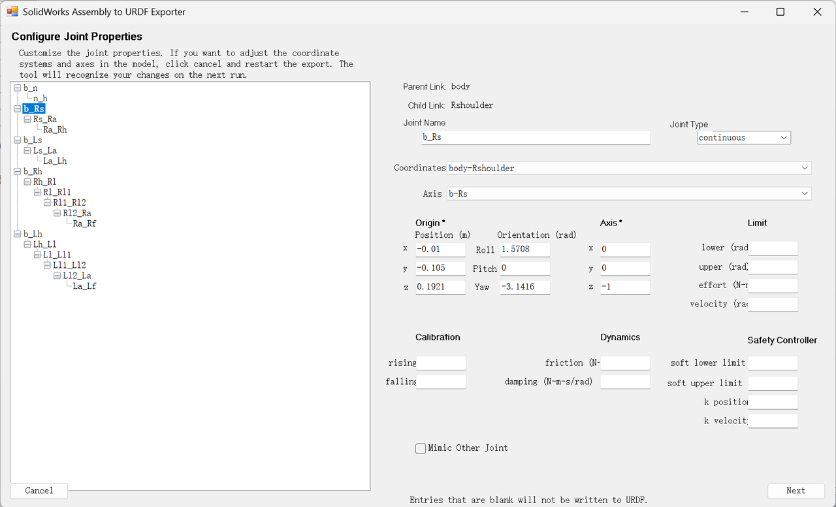Click the SolidWorks URDF Exporter title bar icon
Screen dimensions: 836x507
point(12,12)
